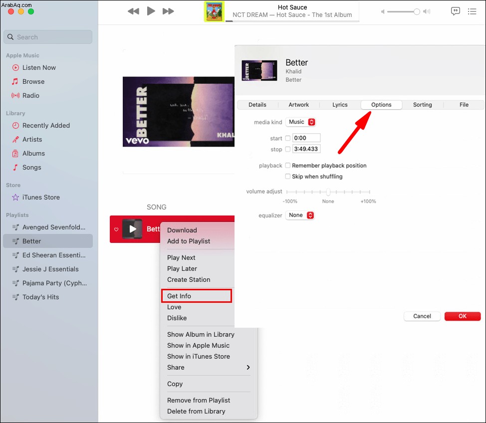Click the Better vevo artwork
Screen dimensions: 486x423
pos(179,112)
